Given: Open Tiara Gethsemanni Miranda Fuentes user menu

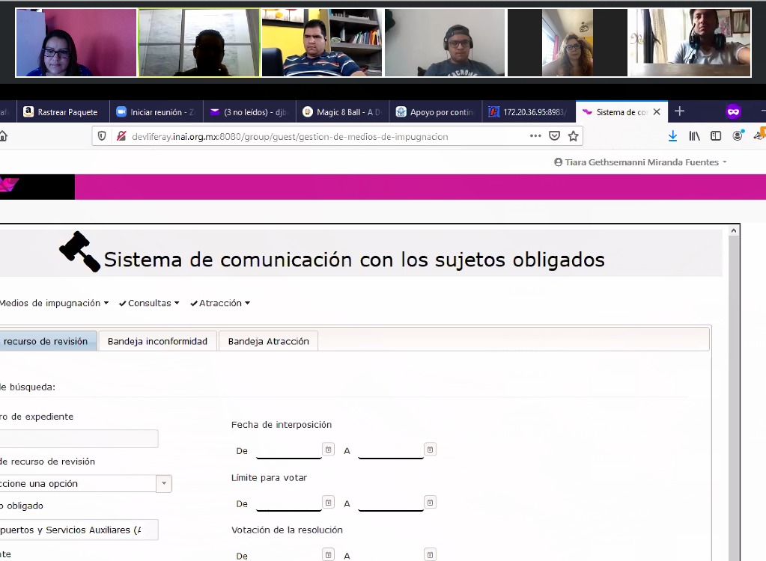Looking at the screenshot, I should [x=640, y=162].
